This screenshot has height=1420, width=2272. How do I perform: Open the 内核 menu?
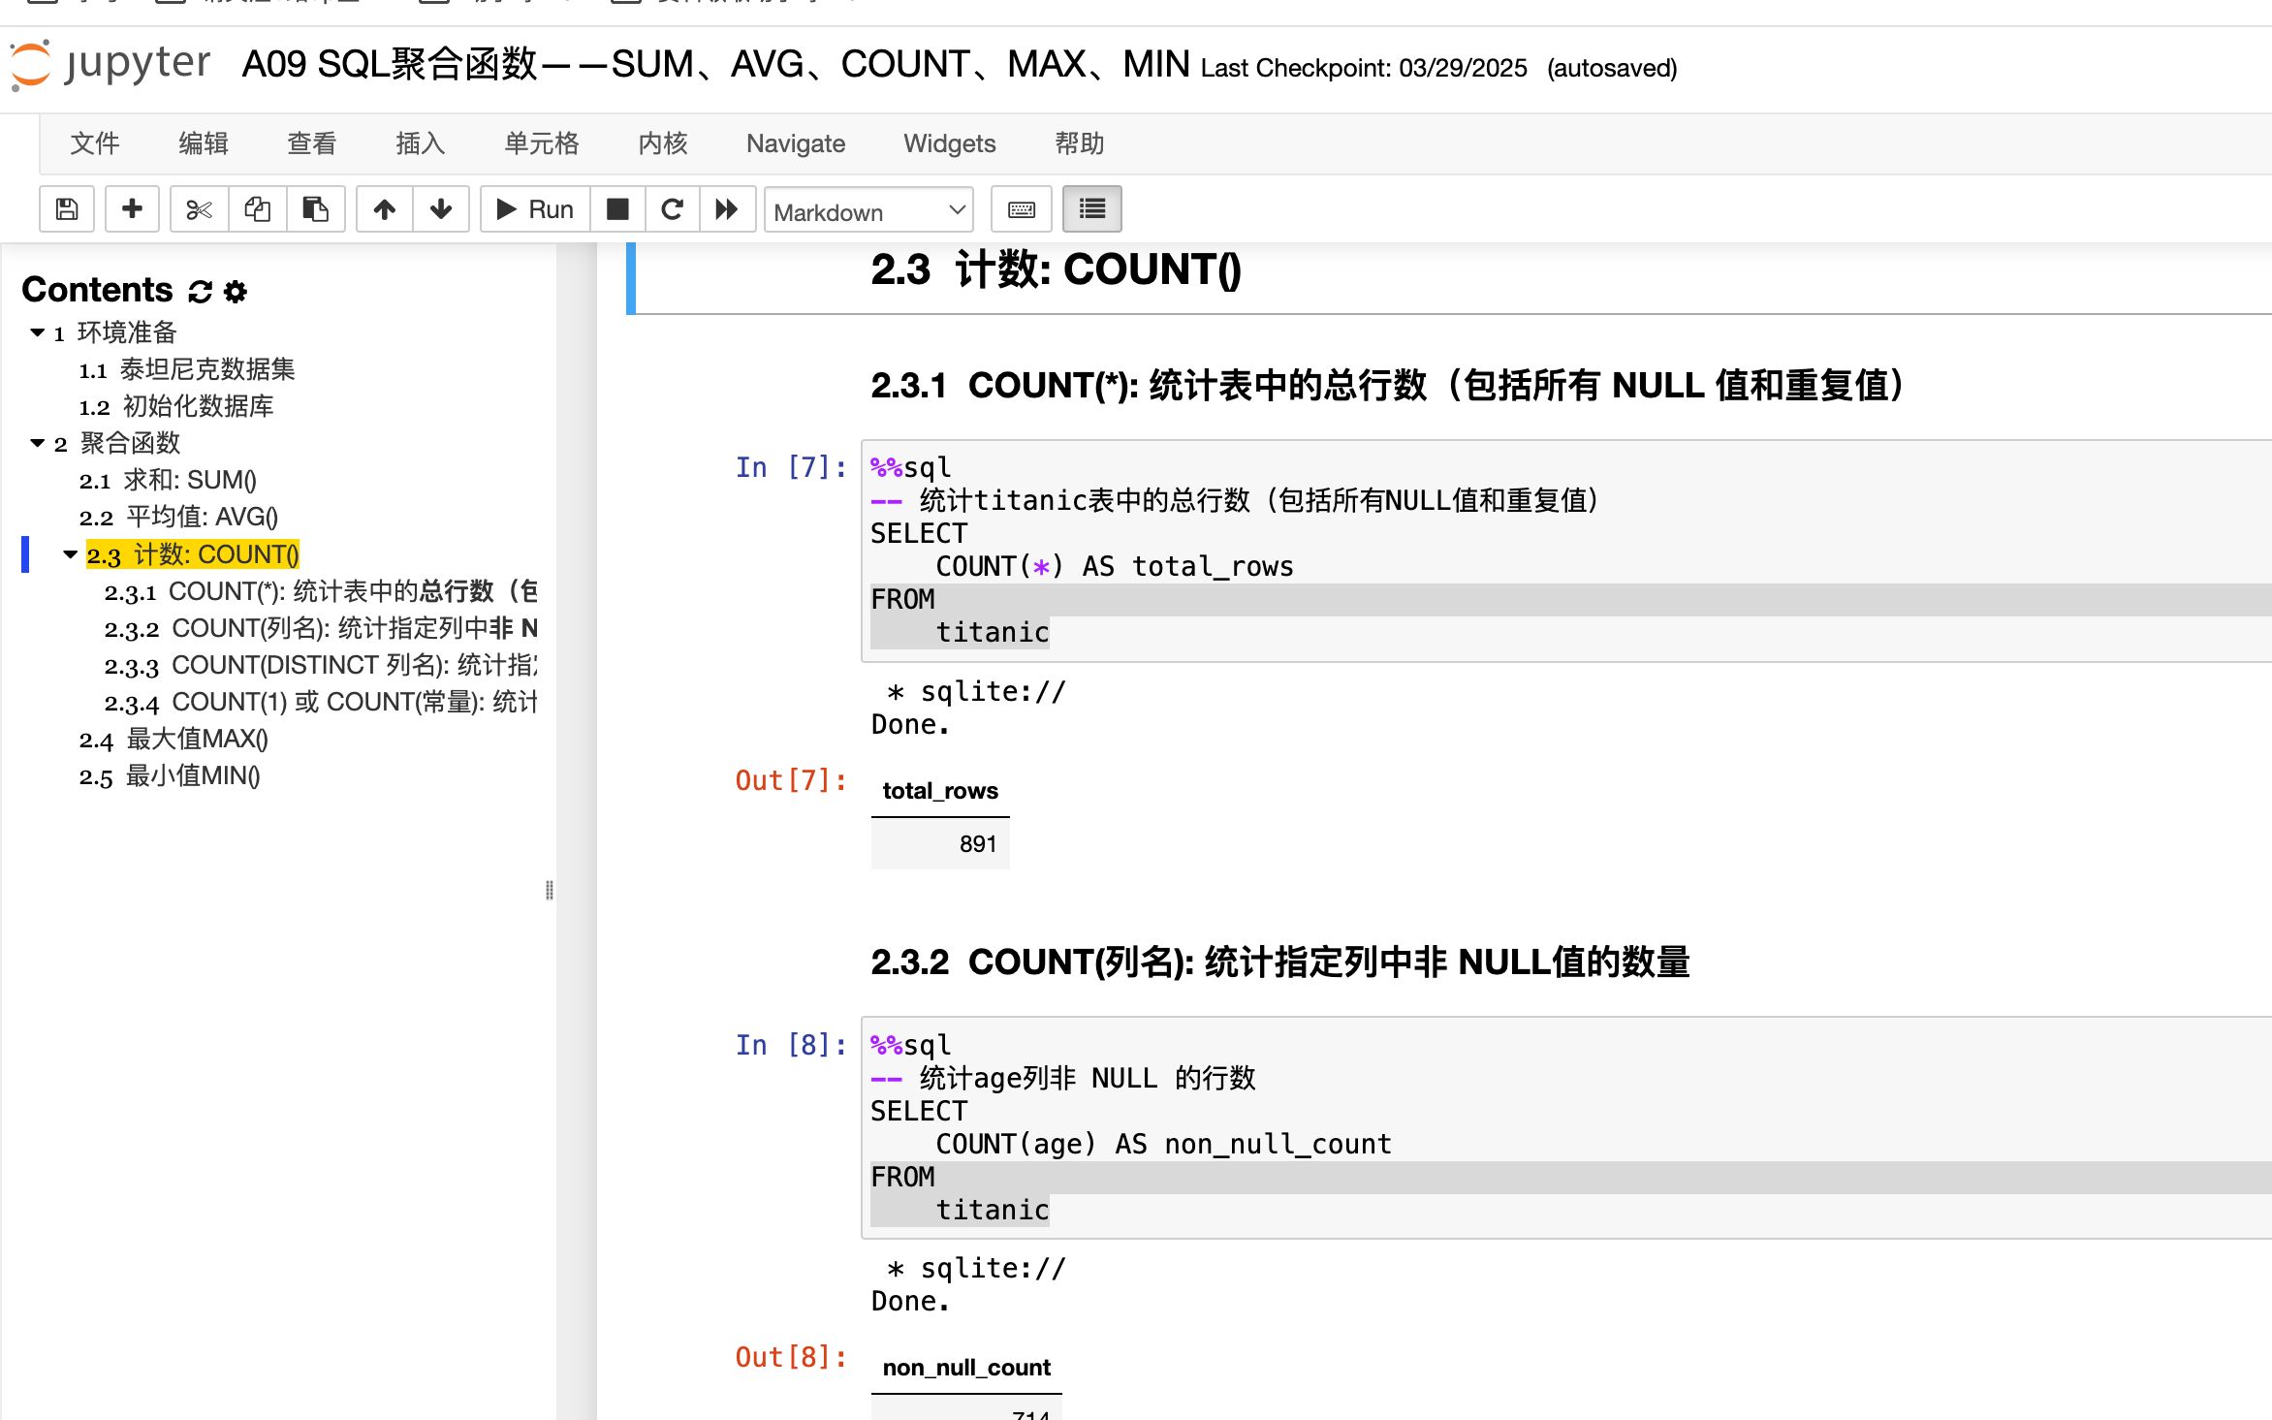[x=662, y=143]
